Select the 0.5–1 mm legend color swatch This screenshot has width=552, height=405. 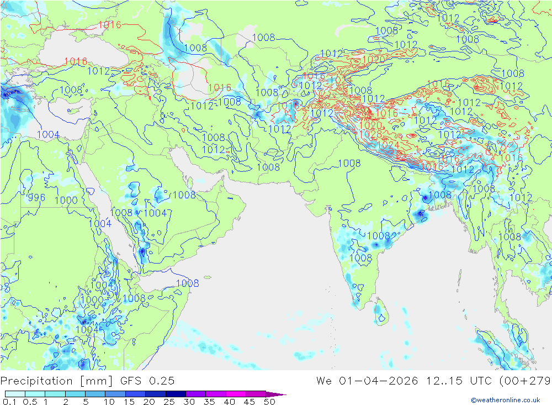coord(35,394)
